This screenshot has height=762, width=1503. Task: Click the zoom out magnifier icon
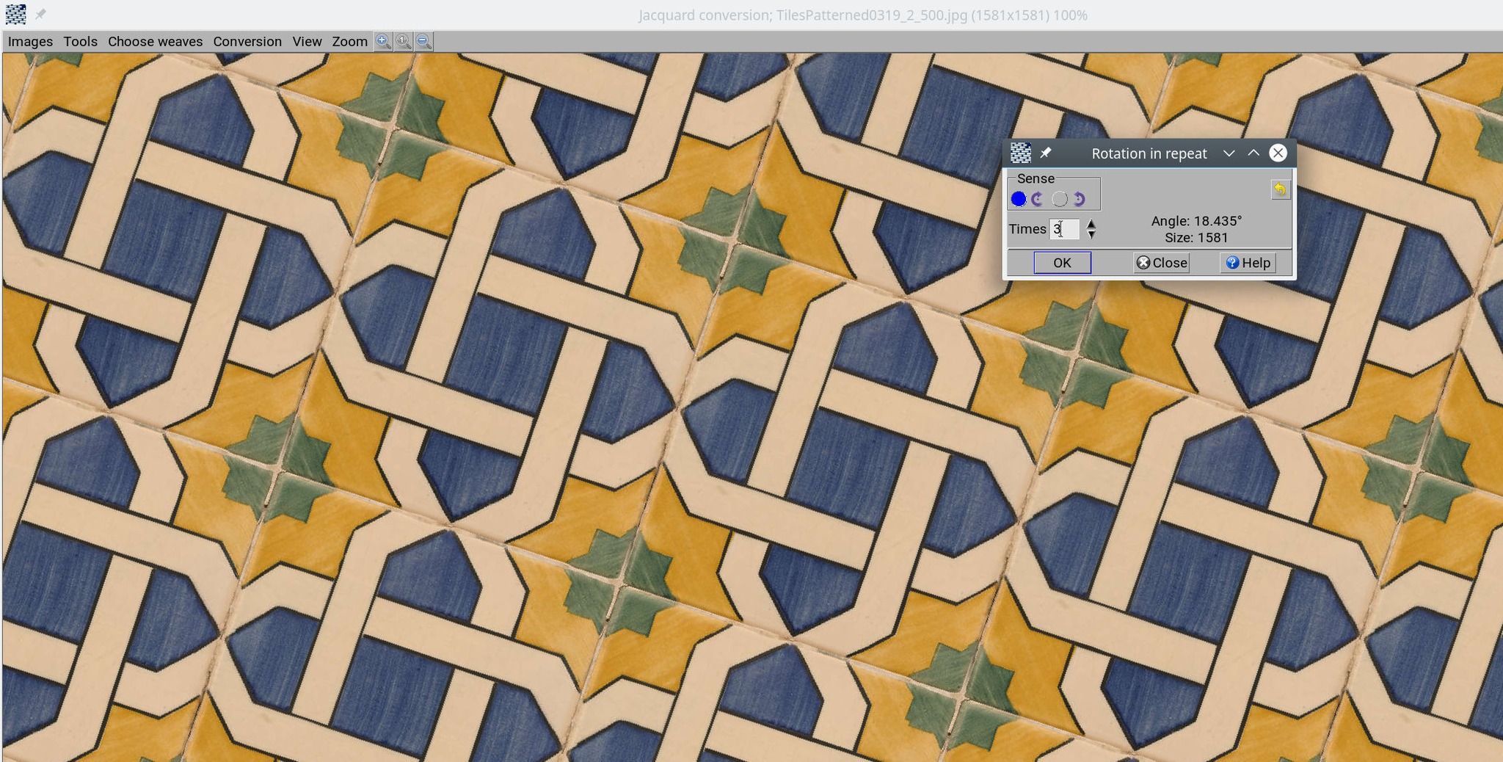click(424, 41)
